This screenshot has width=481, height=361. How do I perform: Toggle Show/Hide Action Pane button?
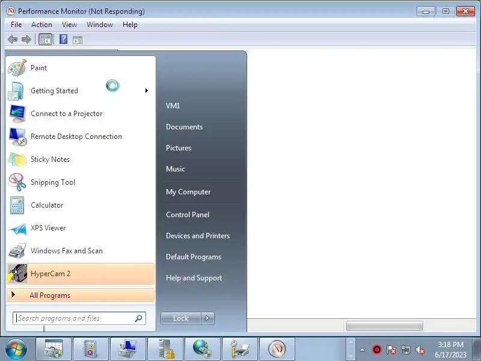78,40
